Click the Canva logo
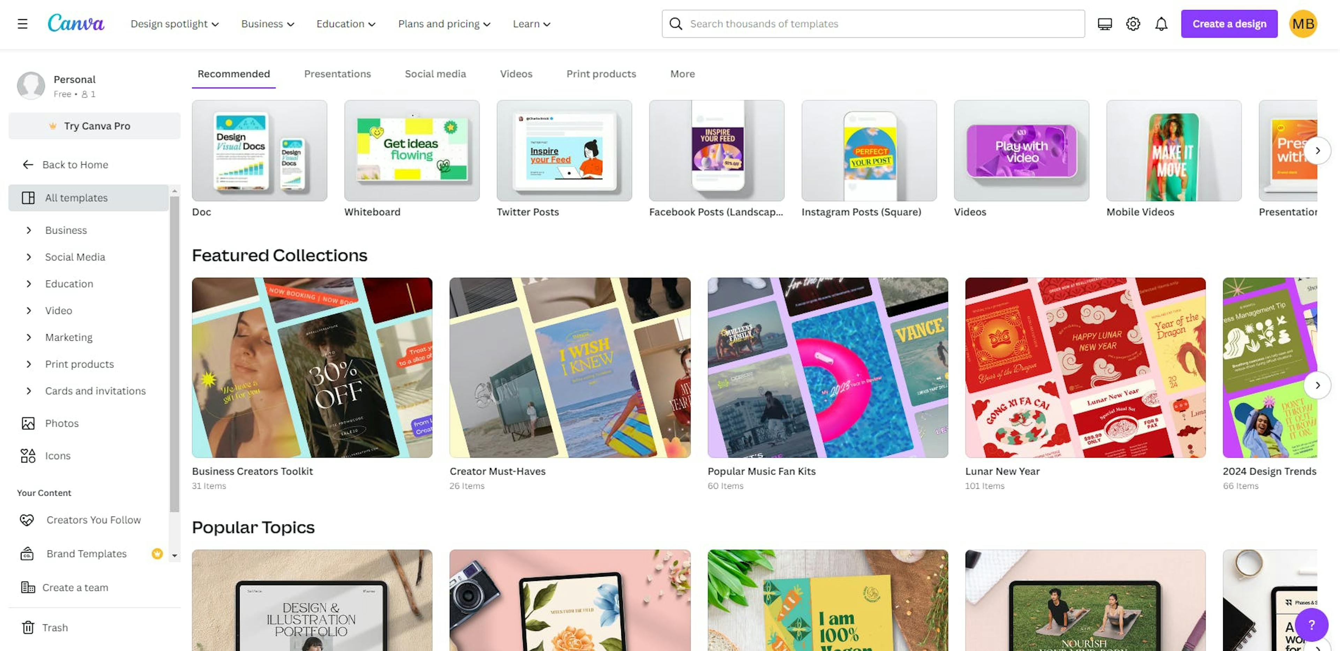The height and width of the screenshot is (651, 1340). pyautogui.click(x=76, y=23)
